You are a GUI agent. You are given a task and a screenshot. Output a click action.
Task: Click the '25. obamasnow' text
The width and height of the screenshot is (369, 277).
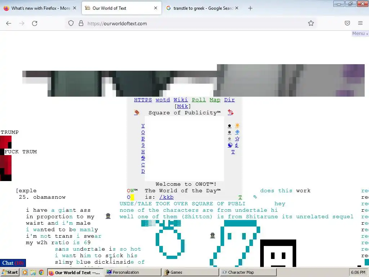[42, 197]
